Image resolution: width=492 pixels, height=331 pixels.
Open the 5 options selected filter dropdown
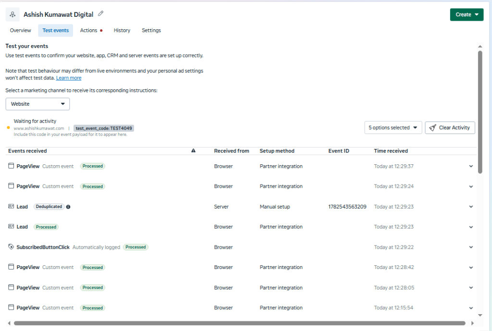(x=393, y=128)
